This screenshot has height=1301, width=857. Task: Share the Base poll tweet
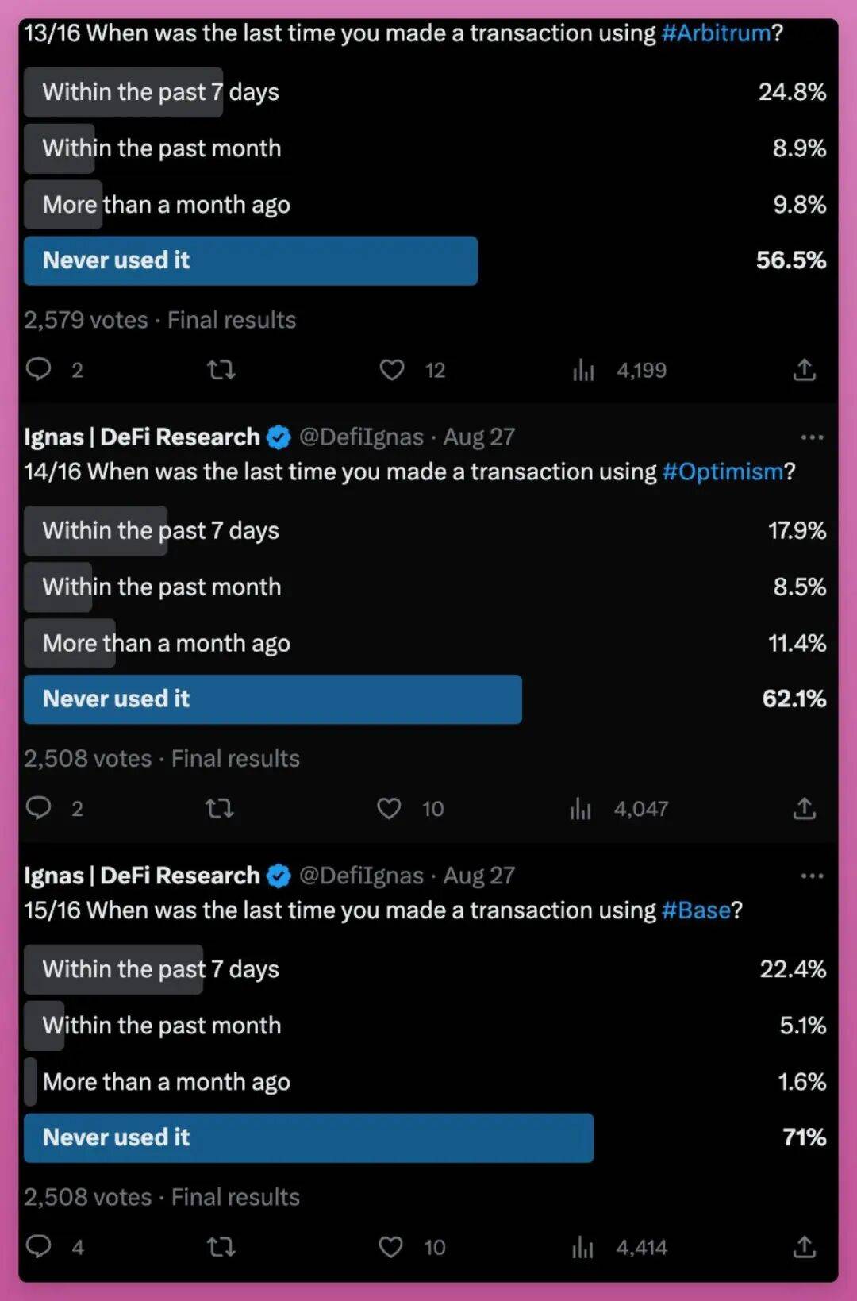pos(804,1247)
